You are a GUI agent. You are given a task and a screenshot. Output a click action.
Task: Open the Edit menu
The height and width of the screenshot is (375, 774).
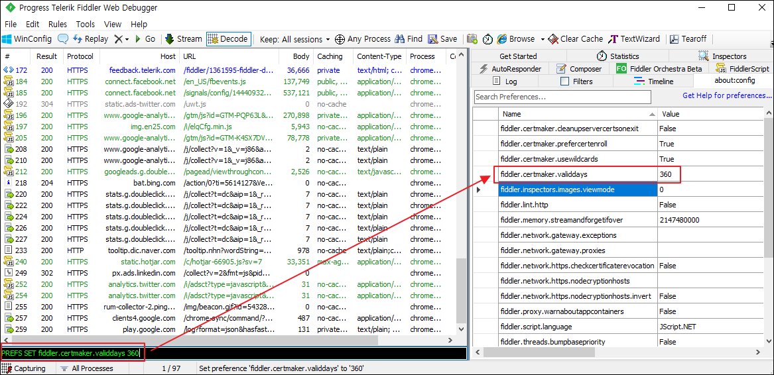tap(32, 24)
